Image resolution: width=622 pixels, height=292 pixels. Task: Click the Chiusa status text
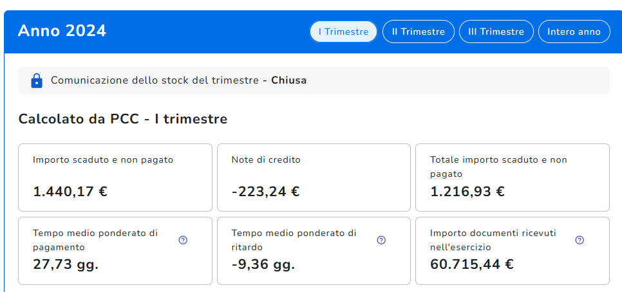289,81
